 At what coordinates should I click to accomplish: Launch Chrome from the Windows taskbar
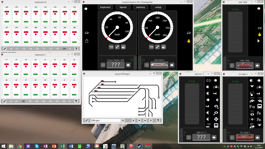(20, 146)
